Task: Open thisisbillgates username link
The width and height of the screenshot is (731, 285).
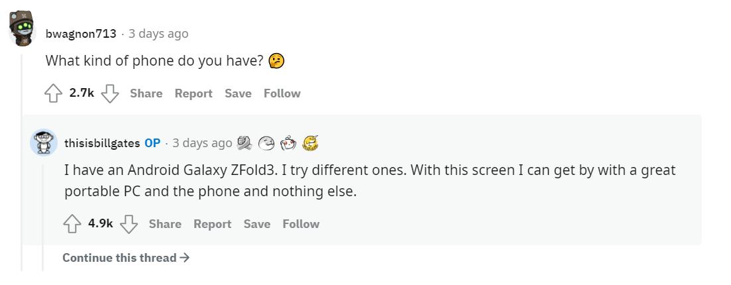Action: [102, 143]
